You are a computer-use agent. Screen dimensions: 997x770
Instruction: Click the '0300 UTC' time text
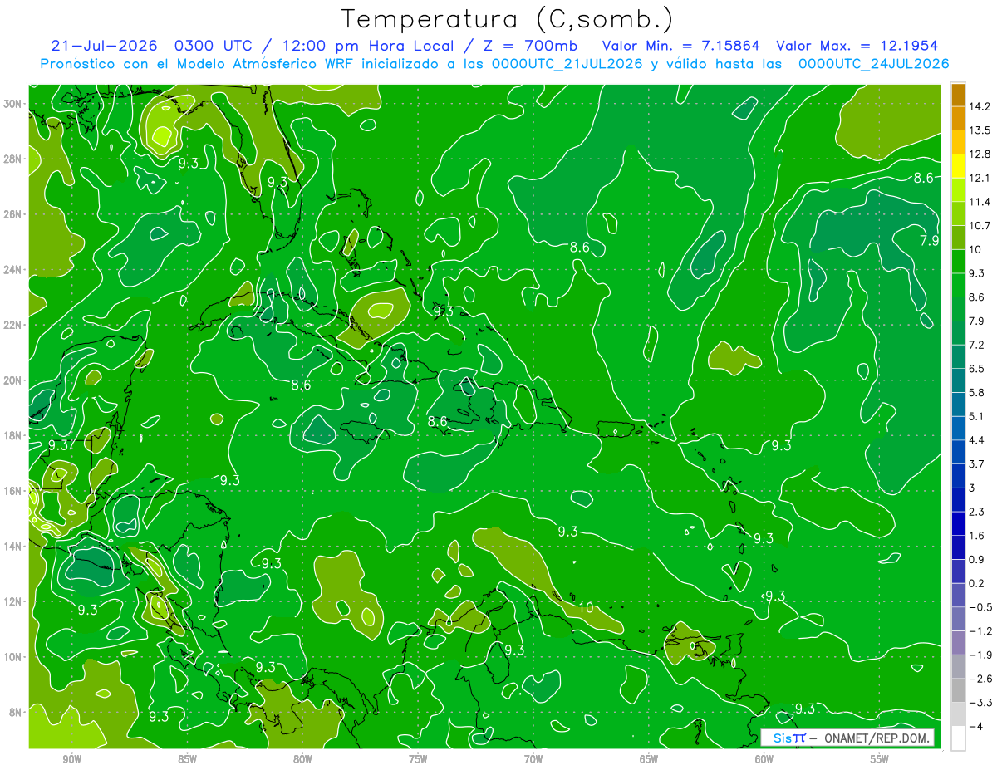tap(213, 46)
